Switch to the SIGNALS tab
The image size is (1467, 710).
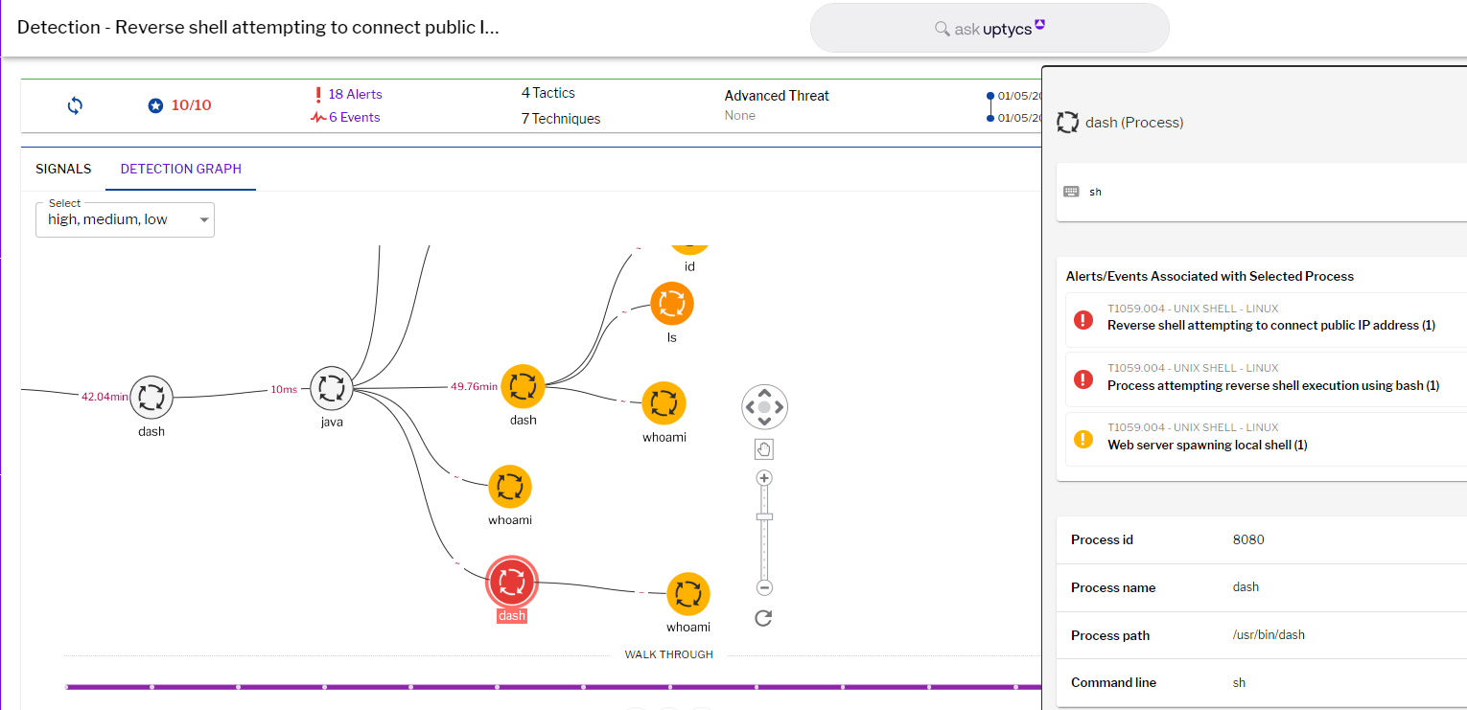(62, 169)
